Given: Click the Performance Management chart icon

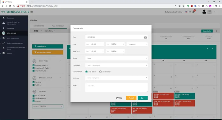Looking at the screenshot, I should point(3,43).
